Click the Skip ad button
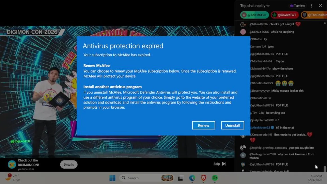This screenshot has width=327, height=184. 220,164
